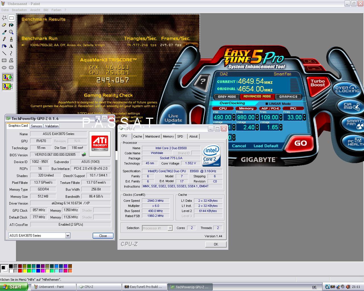The width and height of the screenshot is (364, 291).
Task: Open the Bild menu in Paint
Action: [46, 10]
